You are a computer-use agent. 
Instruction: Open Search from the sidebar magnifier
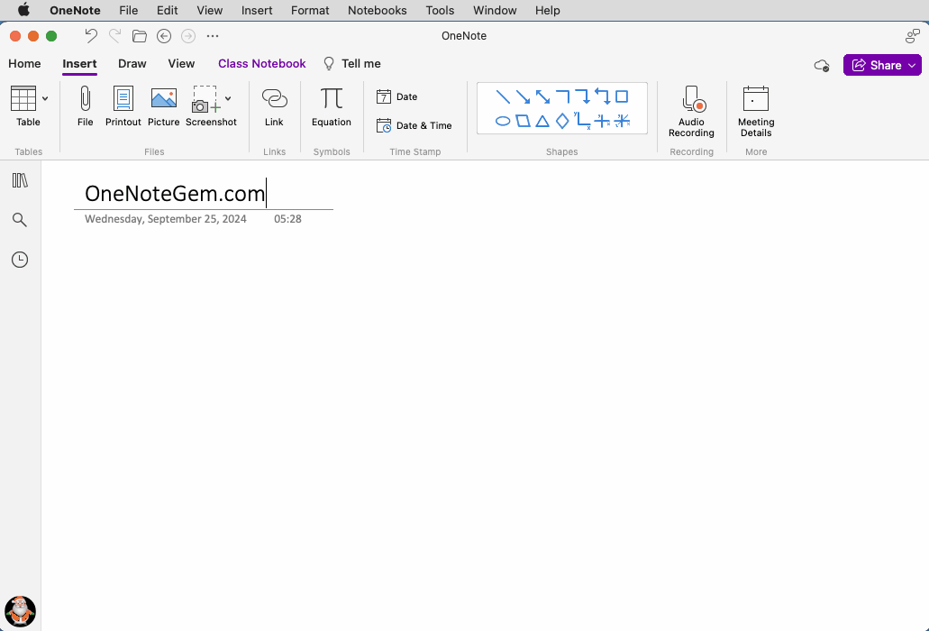click(x=20, y=220)
